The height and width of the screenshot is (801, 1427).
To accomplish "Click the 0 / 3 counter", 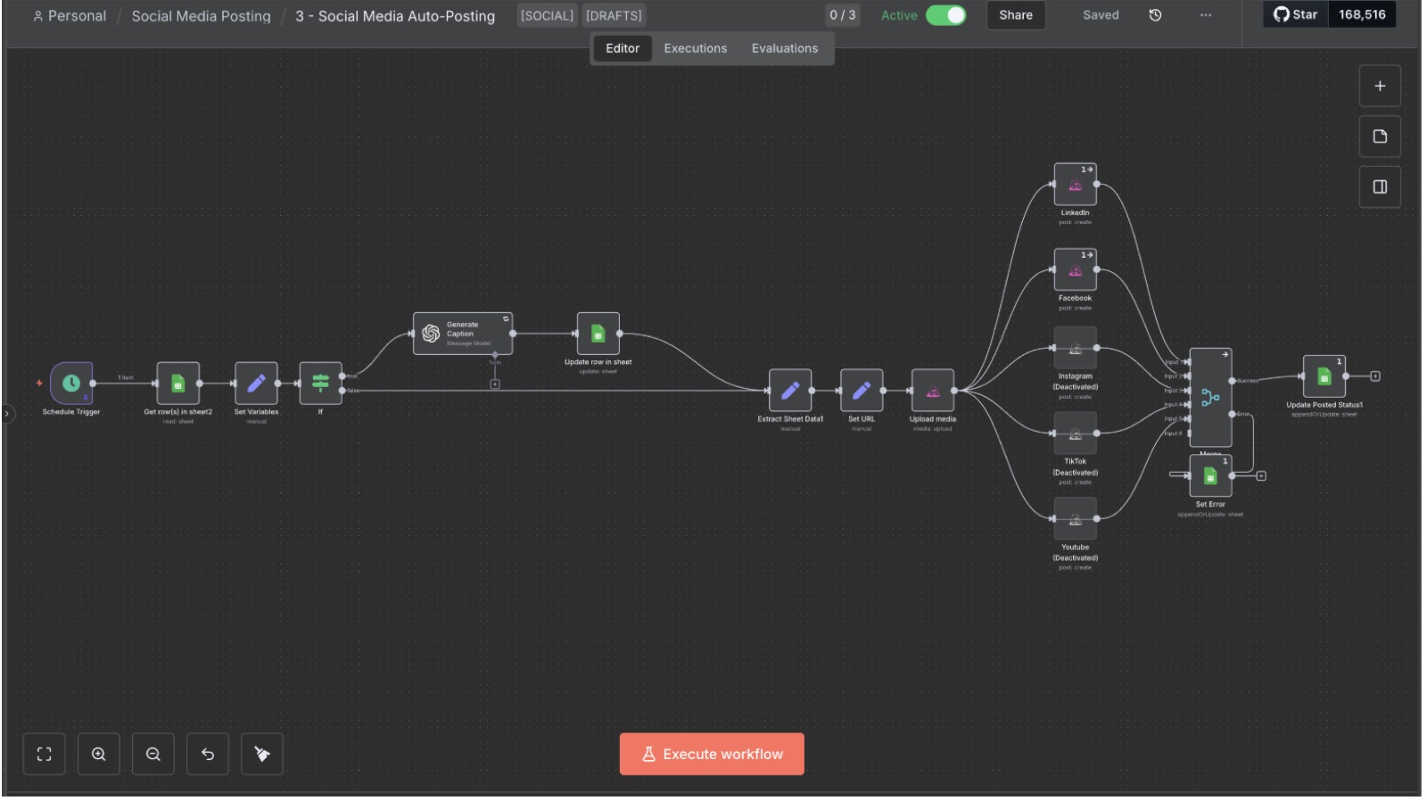I will point(843,15).
